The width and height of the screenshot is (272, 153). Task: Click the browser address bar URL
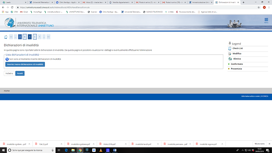click(x=73, y=7)
